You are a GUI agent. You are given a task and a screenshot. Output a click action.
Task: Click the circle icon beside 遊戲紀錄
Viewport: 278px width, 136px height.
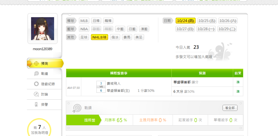36,84
